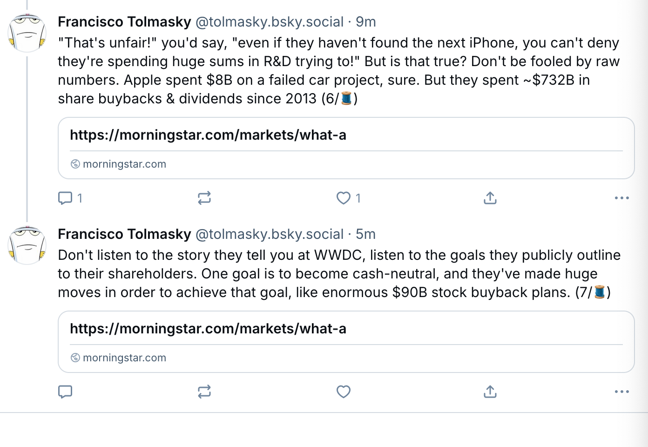The width and height of the screenshot is (648, 447).
Task: Click the share icon on the 9m post
Action: click(490, 198)
